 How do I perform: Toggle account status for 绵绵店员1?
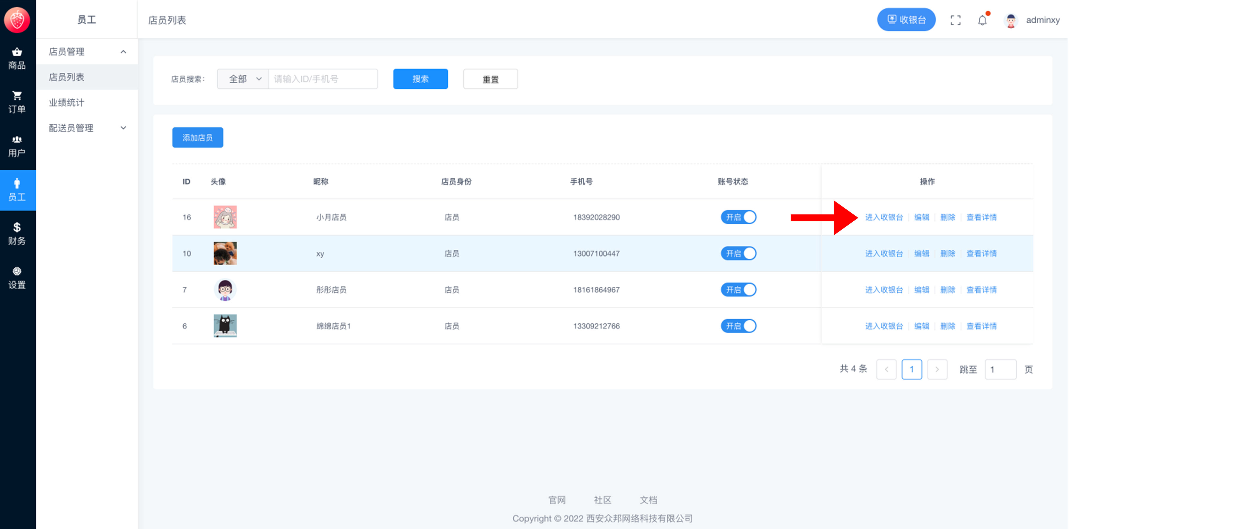pyautogui.click(x=738, y=326)
